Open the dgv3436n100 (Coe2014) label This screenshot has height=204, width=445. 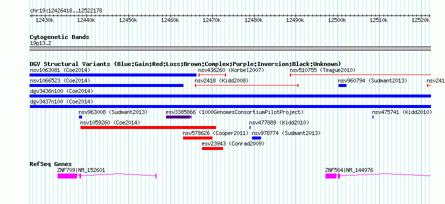click(x=61, y=91)
